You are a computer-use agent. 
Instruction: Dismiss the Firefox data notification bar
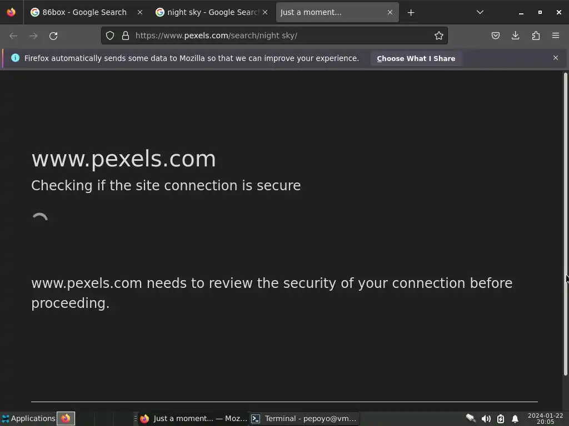click(556, 58)
